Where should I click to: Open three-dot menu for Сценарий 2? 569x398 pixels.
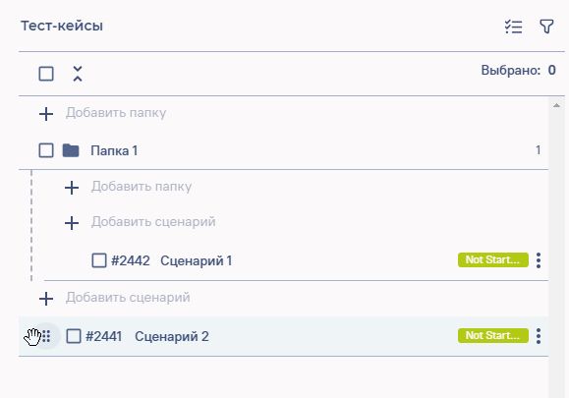coord(539,336)
